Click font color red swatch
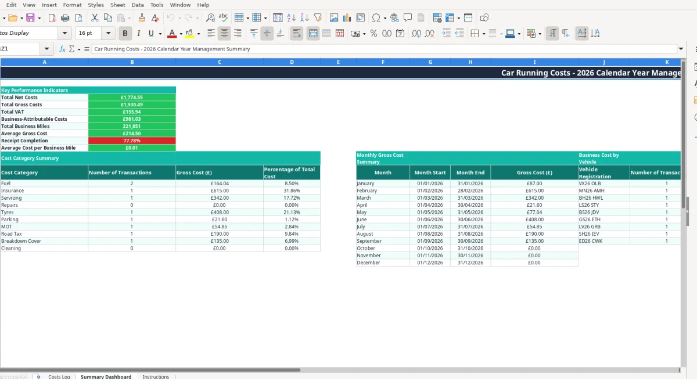 click(171, 34)
